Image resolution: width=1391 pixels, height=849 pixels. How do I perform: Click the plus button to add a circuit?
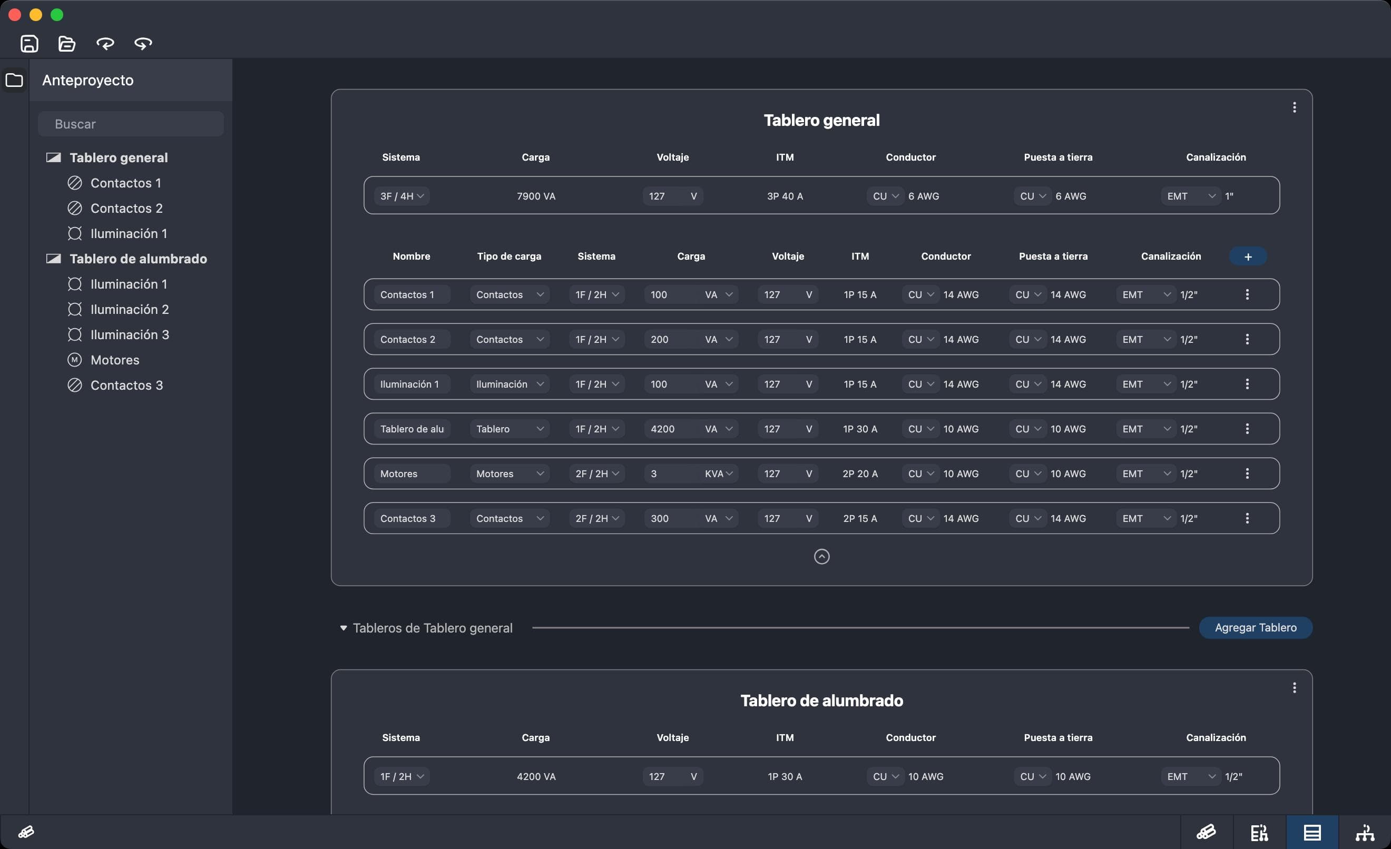(1248, 256)
